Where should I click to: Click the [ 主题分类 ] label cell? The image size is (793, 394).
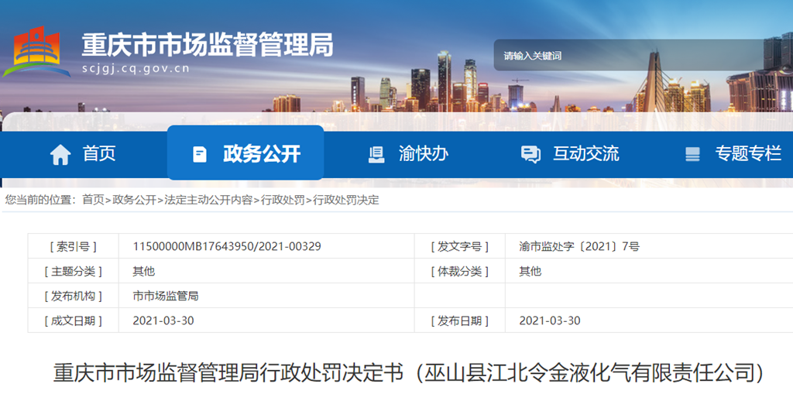pyautogui.click(x=74, y=272)
